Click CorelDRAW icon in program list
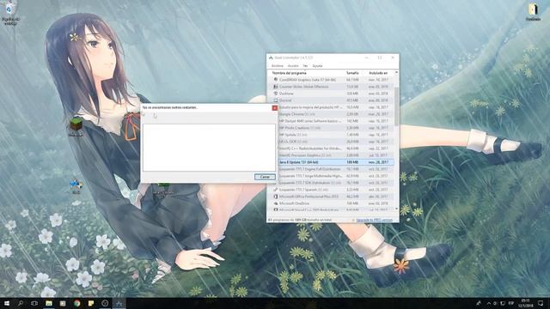The image size is (550, 309). click(276, 80)
